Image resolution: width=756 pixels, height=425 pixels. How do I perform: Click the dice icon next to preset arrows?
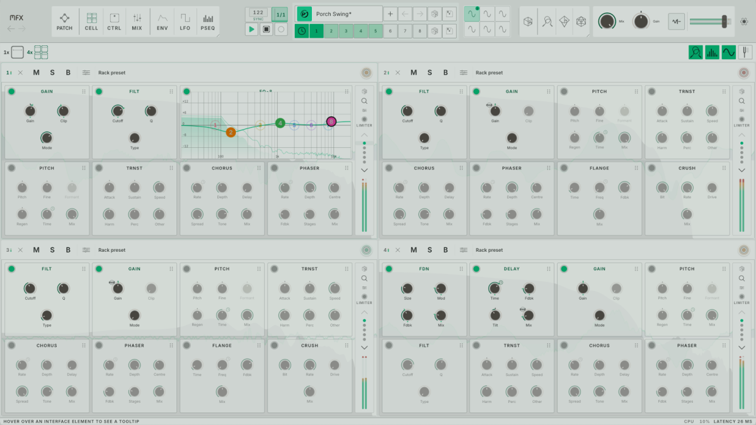click(435, 14)
